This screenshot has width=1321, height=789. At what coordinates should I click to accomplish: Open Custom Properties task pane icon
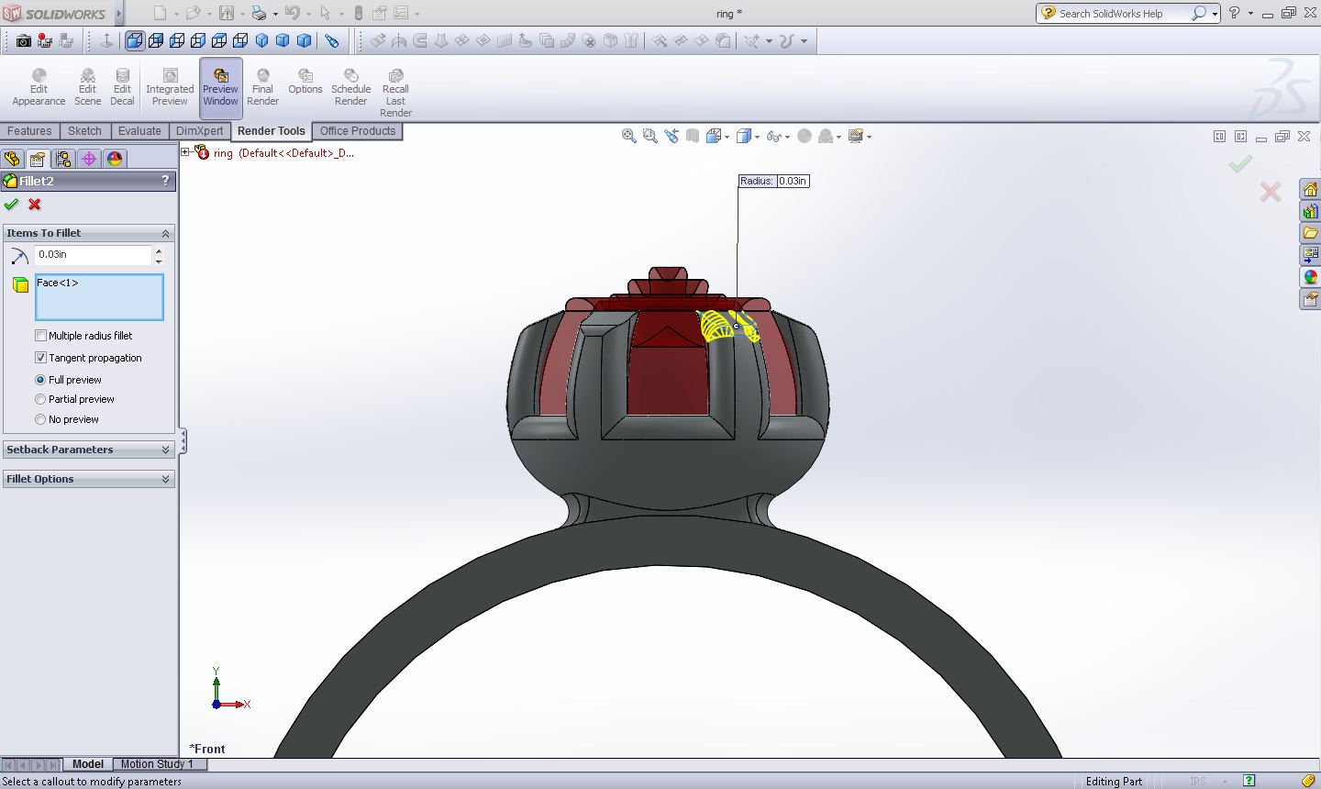click(1310, 298)
